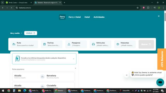Screen dimensions: 166x93
Task: Switch to Ferry + Hotel tab
Action: [x=75, y=17]
